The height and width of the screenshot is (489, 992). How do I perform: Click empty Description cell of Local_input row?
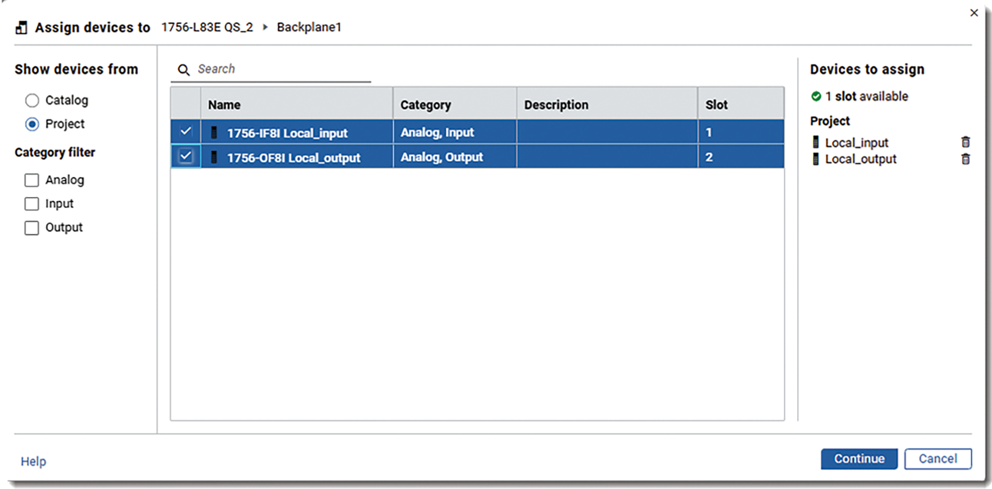point(607,133)
